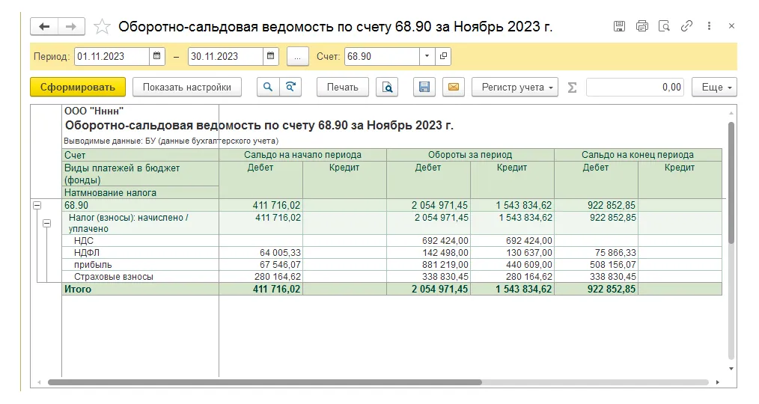Save report with the floppy disk icon
The image size is (759, 404).
tap(424, 88)
